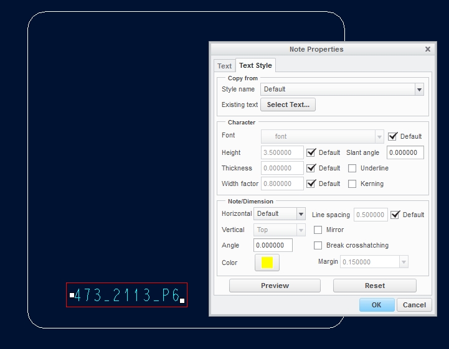Open the Font dropdown list
449x349 pixels.
pyautogui.click(x=379, y=137)
